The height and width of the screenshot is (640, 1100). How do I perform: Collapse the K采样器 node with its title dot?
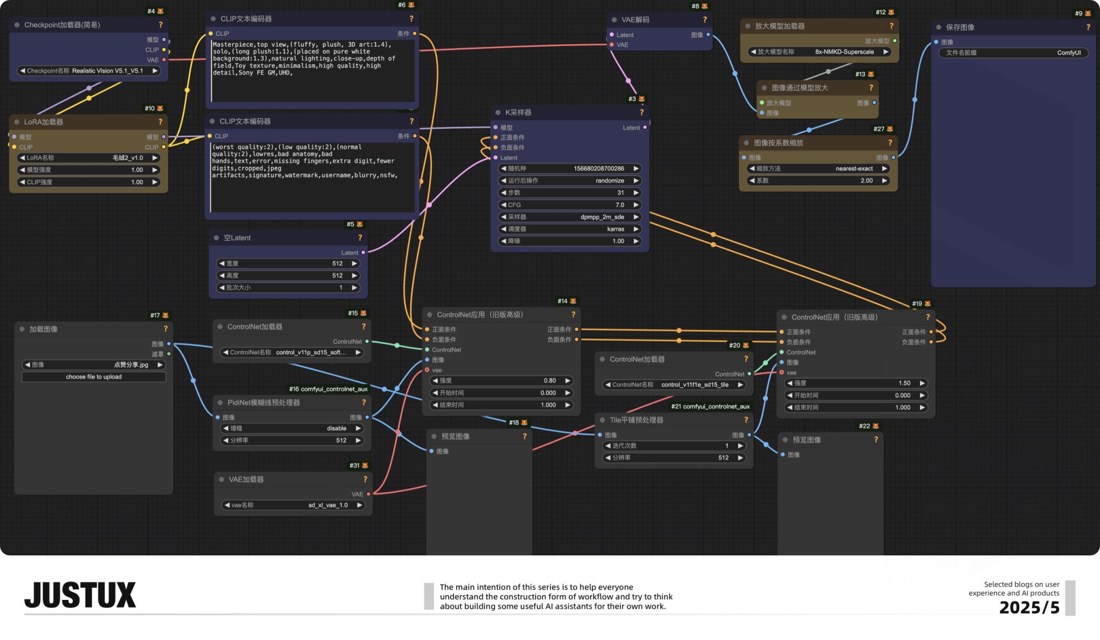point(498,113)
